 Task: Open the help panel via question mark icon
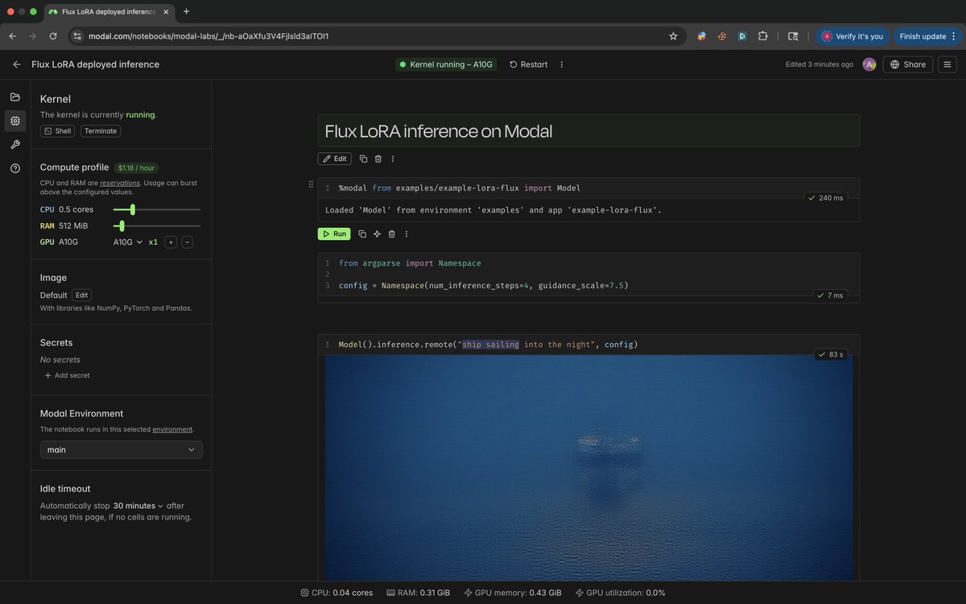click(14, 169)
